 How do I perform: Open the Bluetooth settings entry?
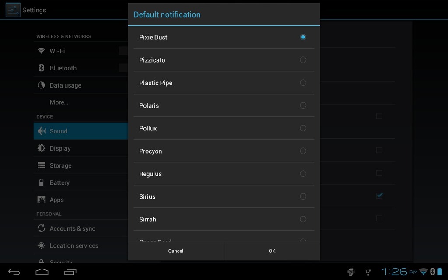[80, 68]
